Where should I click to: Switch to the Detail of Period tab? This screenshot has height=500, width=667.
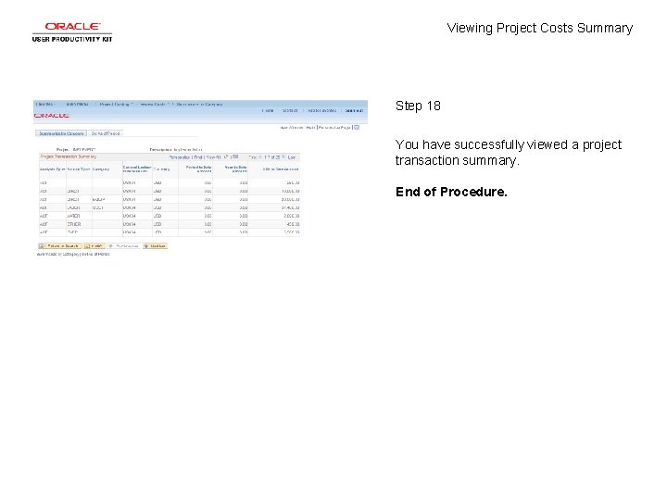tap(106, 133)
